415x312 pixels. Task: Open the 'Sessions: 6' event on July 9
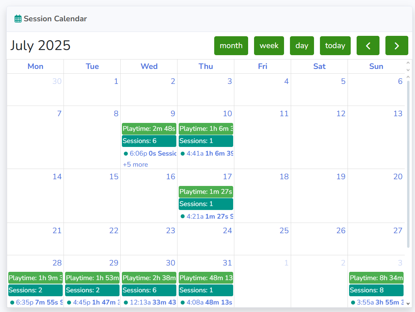[149, 141]
